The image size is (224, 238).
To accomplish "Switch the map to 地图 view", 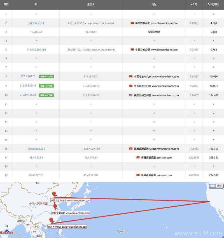I will pos(213,186).
